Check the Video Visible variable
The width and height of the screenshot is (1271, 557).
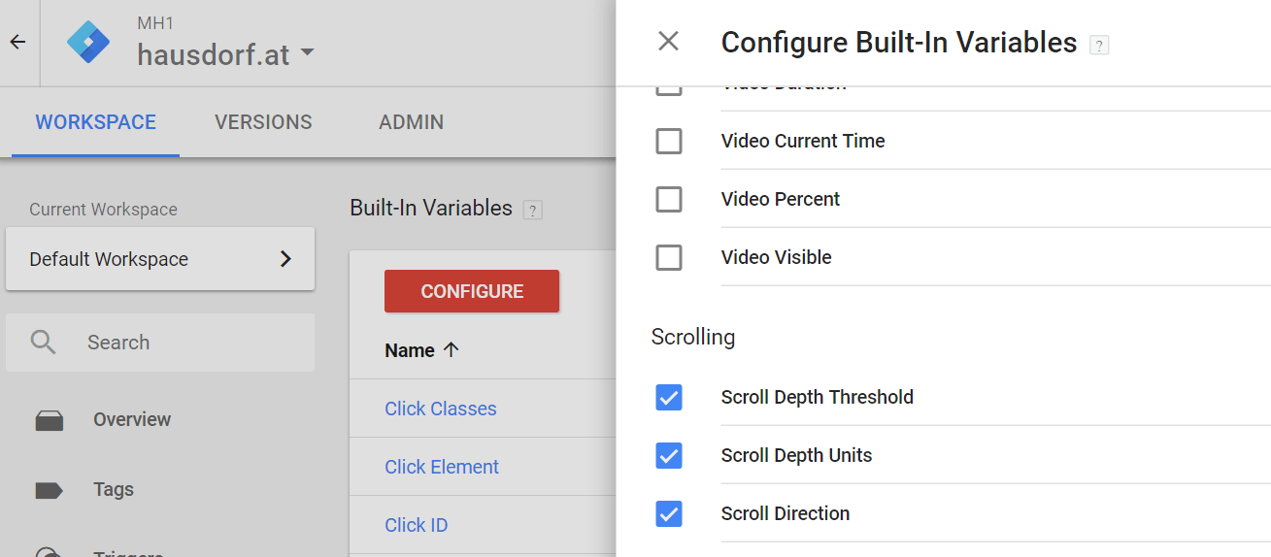click(x=669, y=258)
